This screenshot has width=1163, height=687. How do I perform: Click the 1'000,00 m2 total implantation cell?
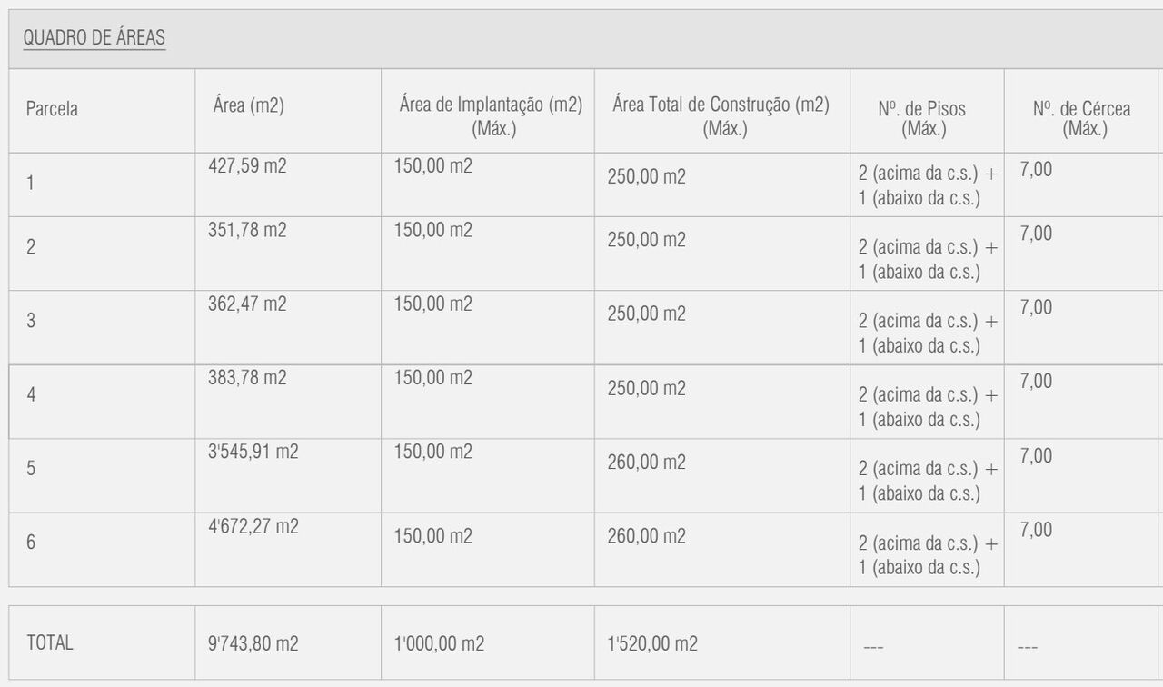coord(439,643)
